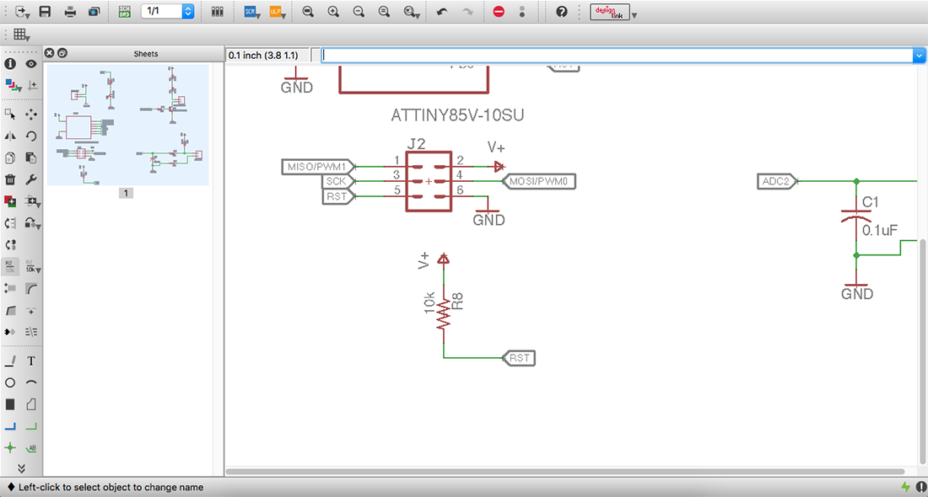Redo the last undone action

(467, 11)
